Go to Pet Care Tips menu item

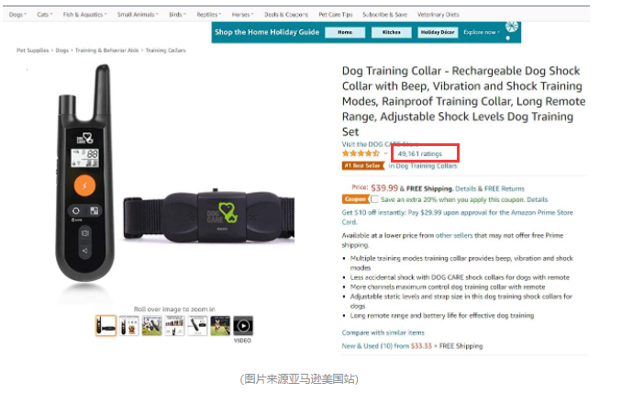click(335, 15)
